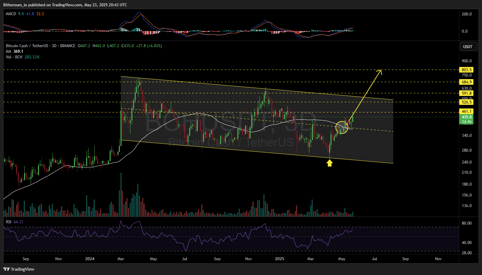Click the 461.1 price level label
The width and height of the screenshot is (482, 275).
click(466, 111)
